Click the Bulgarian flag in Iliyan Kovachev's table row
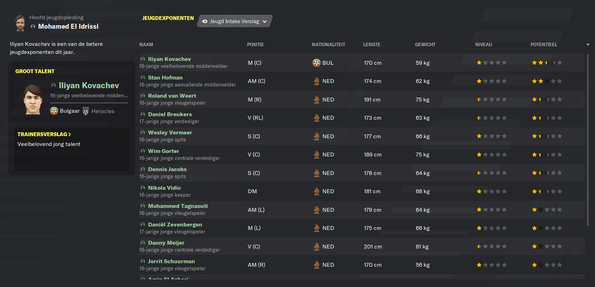Screen dimensions: 595x287 click(x=316, y=63)
